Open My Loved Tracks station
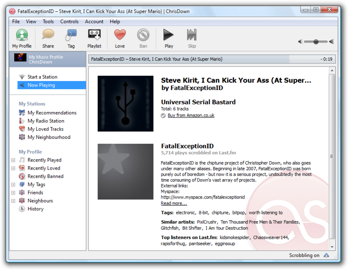This screenshot has height=270, width=348. pyautogui.click(x=46, y=129)
